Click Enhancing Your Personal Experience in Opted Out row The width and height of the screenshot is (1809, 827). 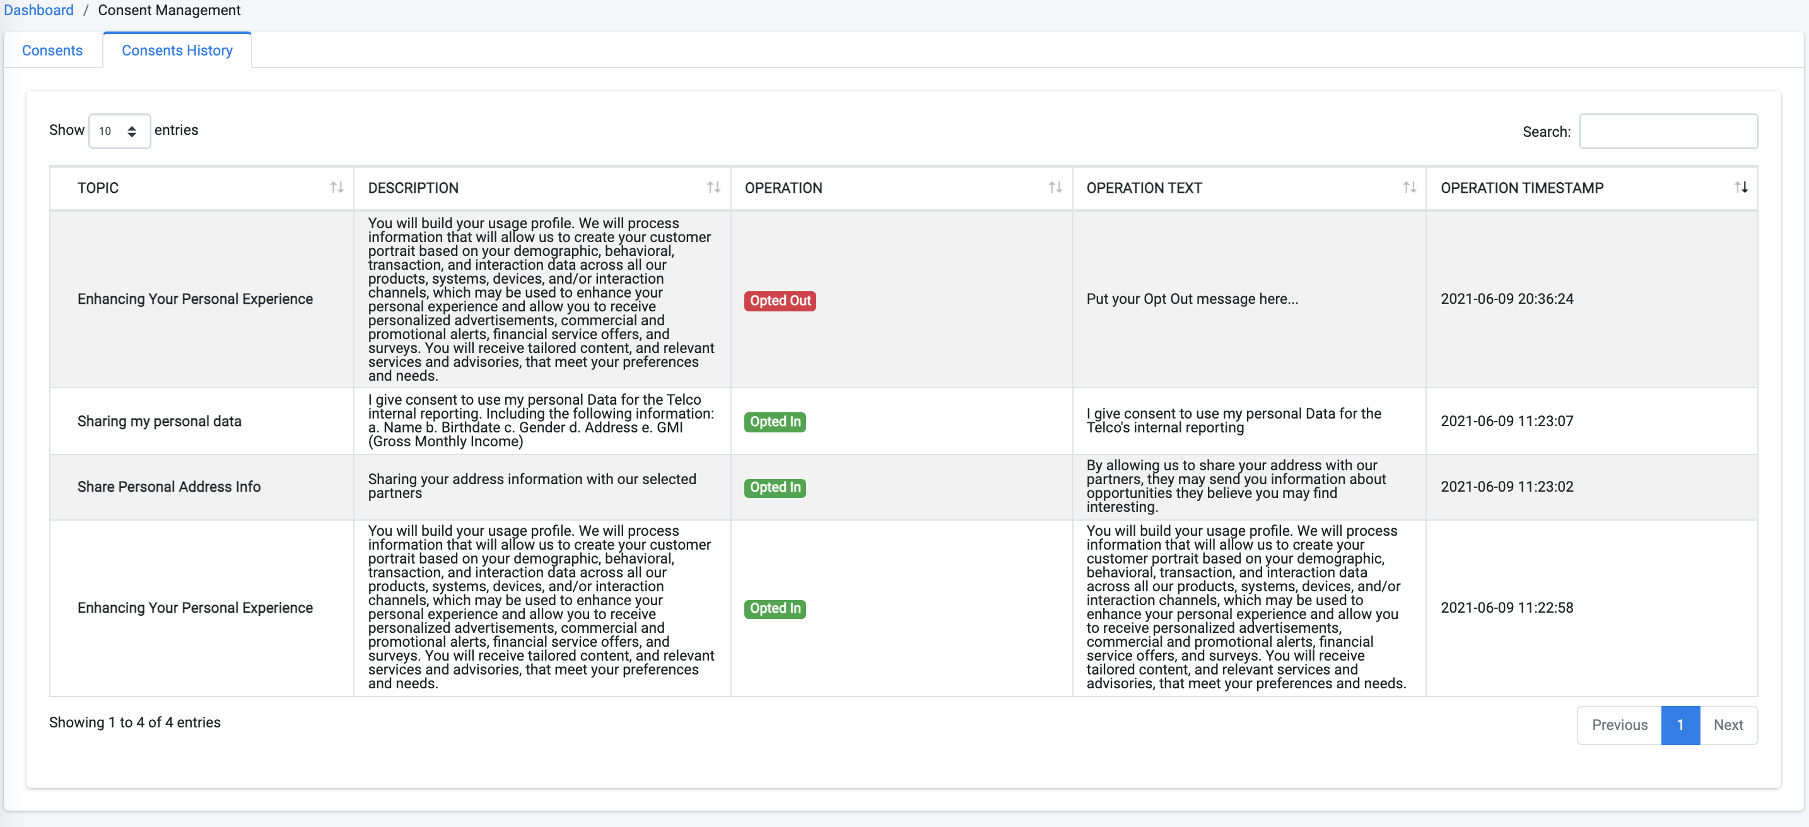click(x=196, y=299)
